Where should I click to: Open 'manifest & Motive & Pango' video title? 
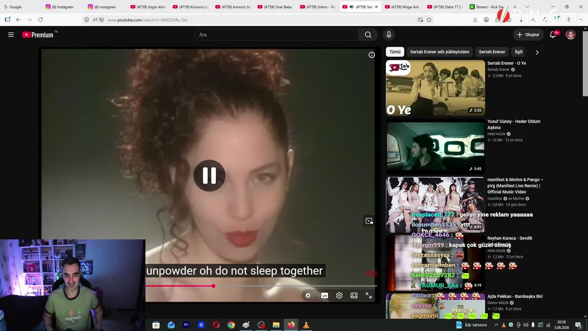[515, 186]
